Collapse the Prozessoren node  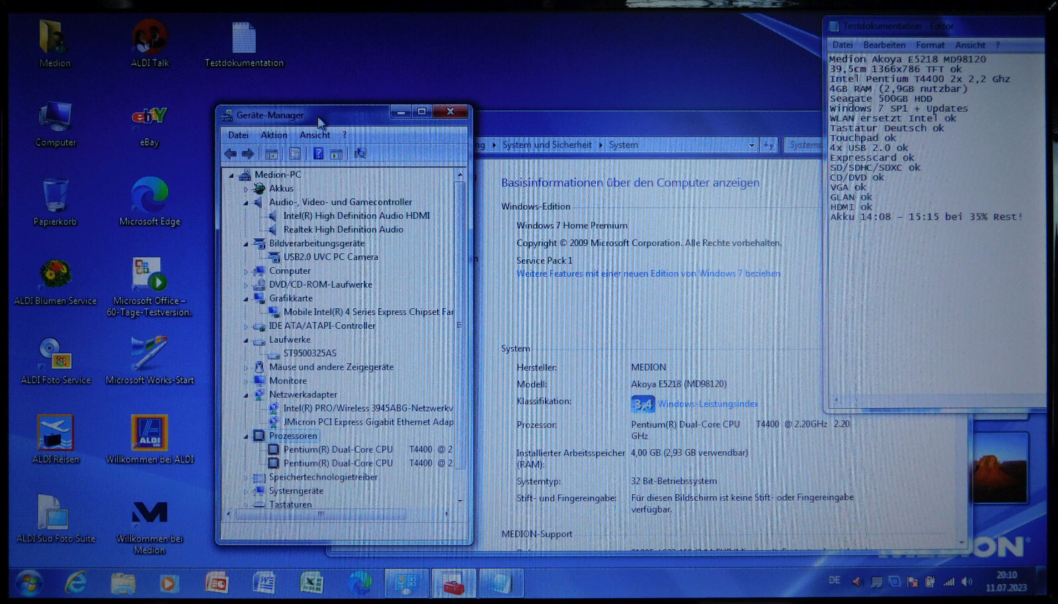(246, 437)
